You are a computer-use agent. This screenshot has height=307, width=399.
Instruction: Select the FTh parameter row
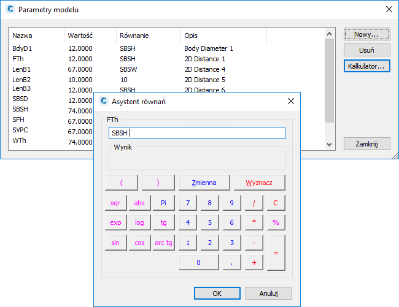coord(167,59)
